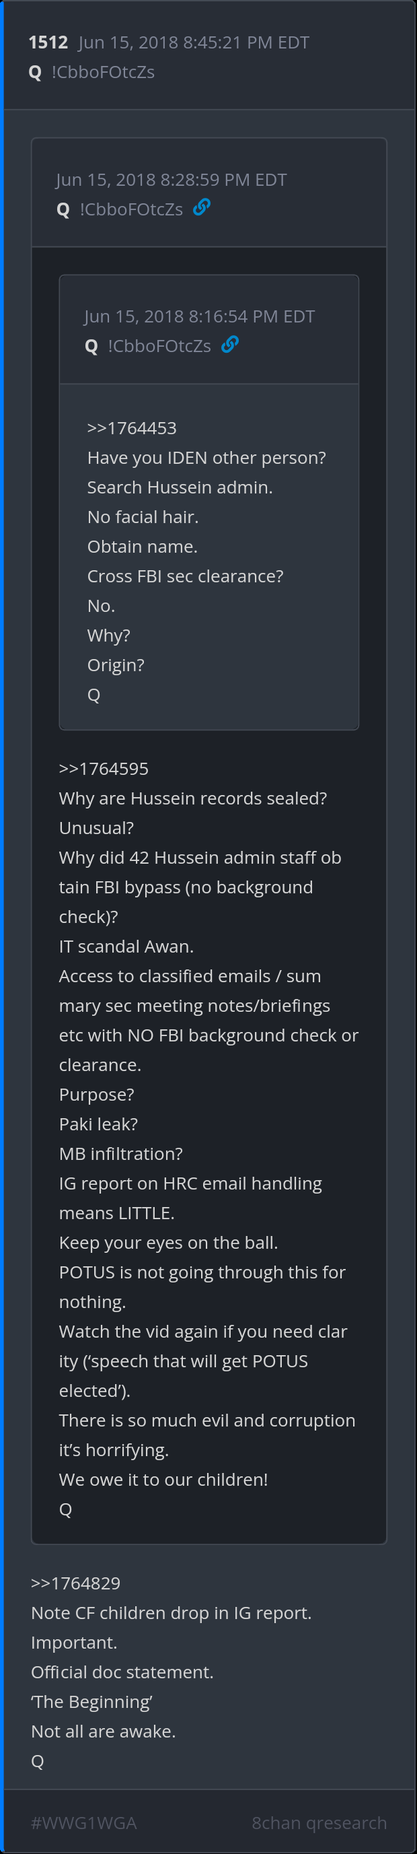Open the 8chan qresearch board link
The width and height of the screenshot is (417, 1854).
point(319,1822)
